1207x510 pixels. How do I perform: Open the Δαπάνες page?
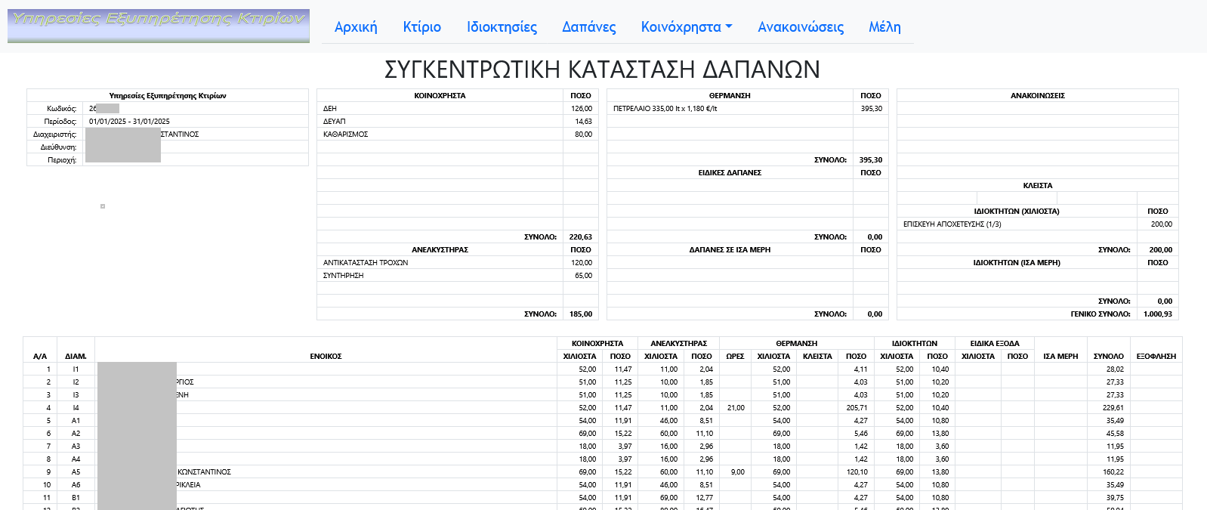click(x=588, y=27)
